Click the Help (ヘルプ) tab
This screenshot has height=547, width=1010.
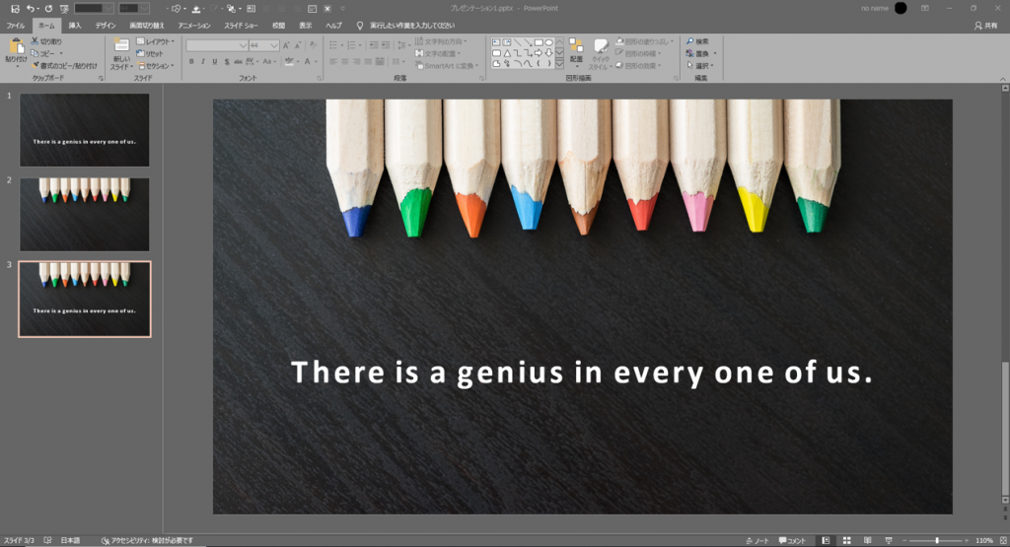pos(333,26)
